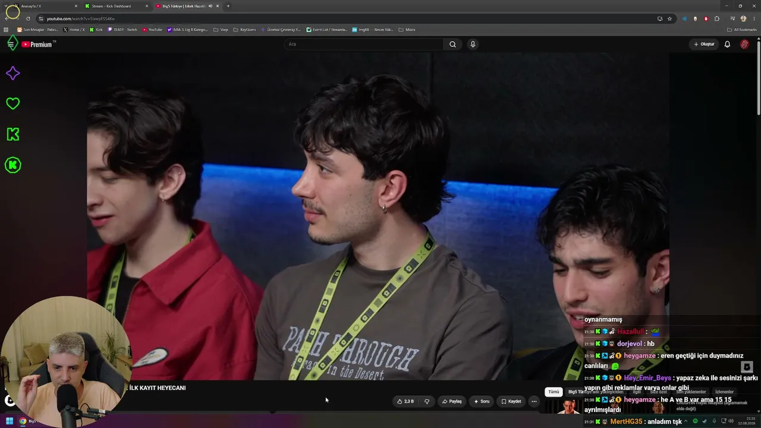This screenshot has height=428, width=761.
Task: Click the green heart icon in left overlay
Action: [x=12, y=103]
